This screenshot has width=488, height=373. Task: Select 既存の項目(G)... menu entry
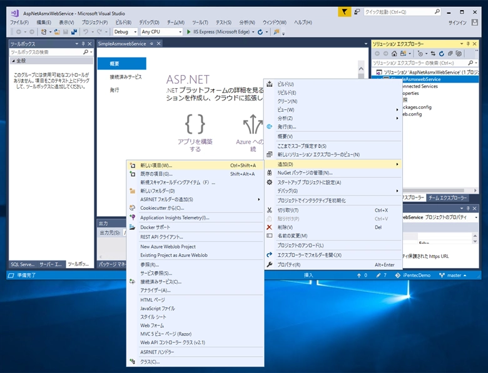(x=195, y=174)
